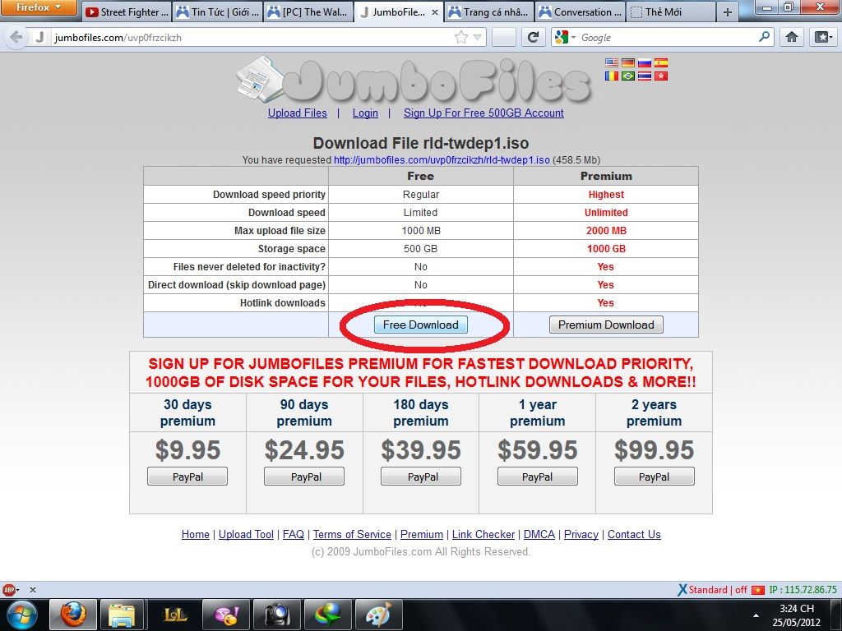This screenshot has height=631, width=842.
Task: Switch to the [PC] The Wal... tab
Action: [x=308, y=12]
